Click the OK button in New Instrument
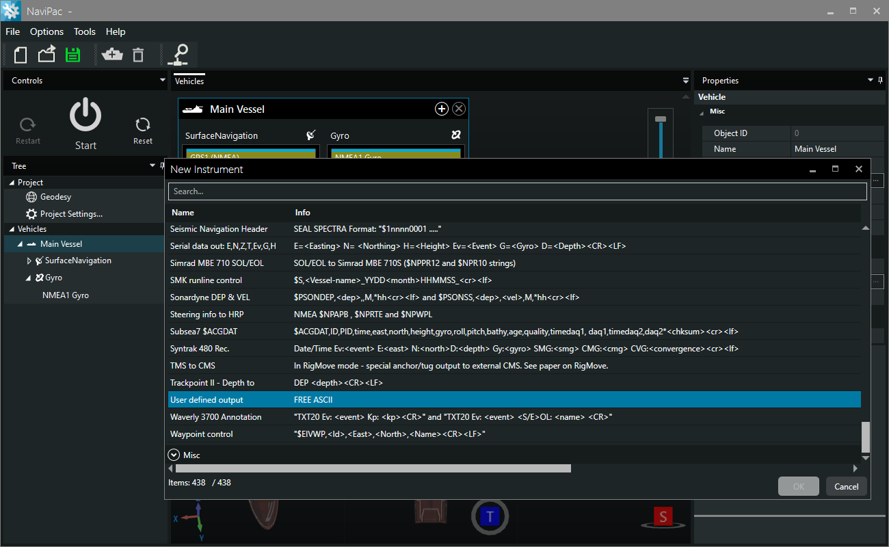The height and width of the screenshot is (547, 889). 799,486
